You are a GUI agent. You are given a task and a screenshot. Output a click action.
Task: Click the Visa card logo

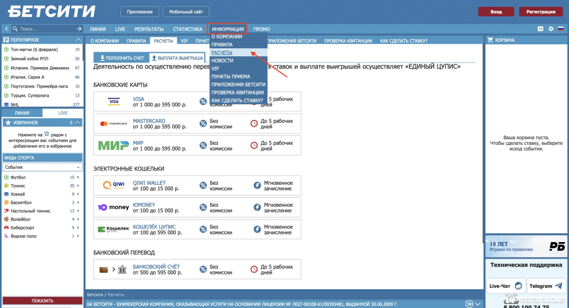click(114, 102)
